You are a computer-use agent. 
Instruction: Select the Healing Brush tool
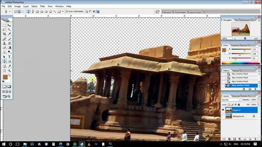5,39
